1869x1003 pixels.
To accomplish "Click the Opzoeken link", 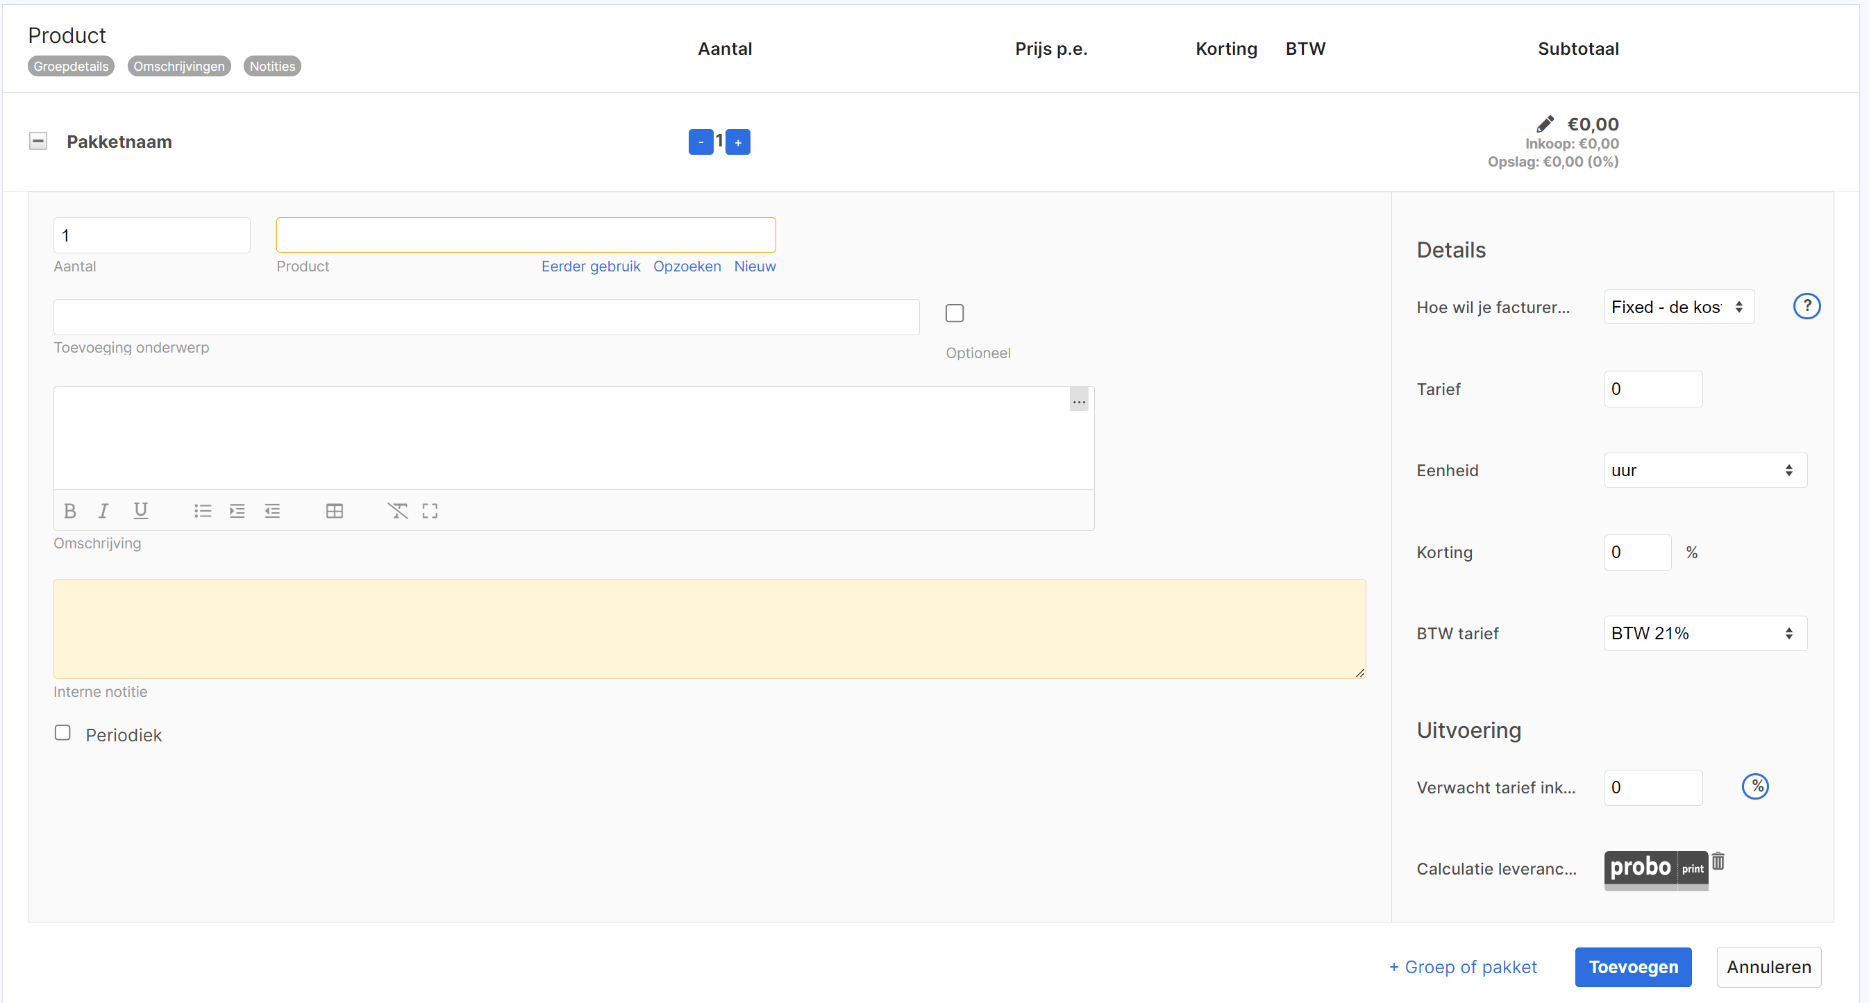I will 687,266.
